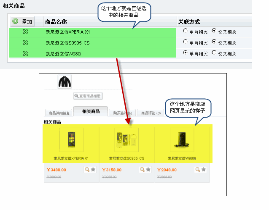Click XPERIA X1 phone product image
Screen dimensions: 269x210
(x=72, y=140)
